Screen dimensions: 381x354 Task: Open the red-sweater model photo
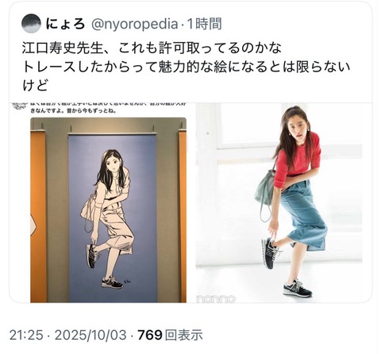[x=279, y=202]
